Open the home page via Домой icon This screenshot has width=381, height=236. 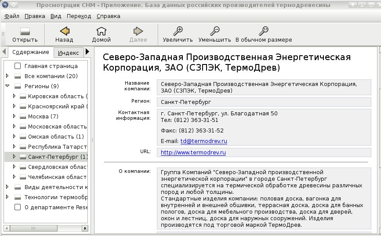point(102,31)
